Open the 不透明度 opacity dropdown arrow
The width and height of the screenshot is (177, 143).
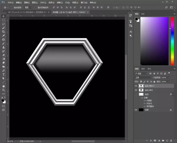coord(169,77)
